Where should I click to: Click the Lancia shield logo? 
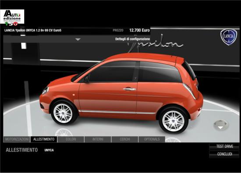coord(229,37)
